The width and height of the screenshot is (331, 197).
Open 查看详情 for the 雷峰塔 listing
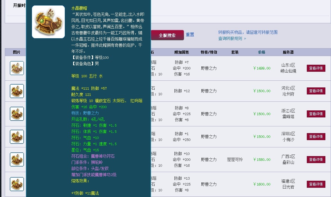(316, 114)
